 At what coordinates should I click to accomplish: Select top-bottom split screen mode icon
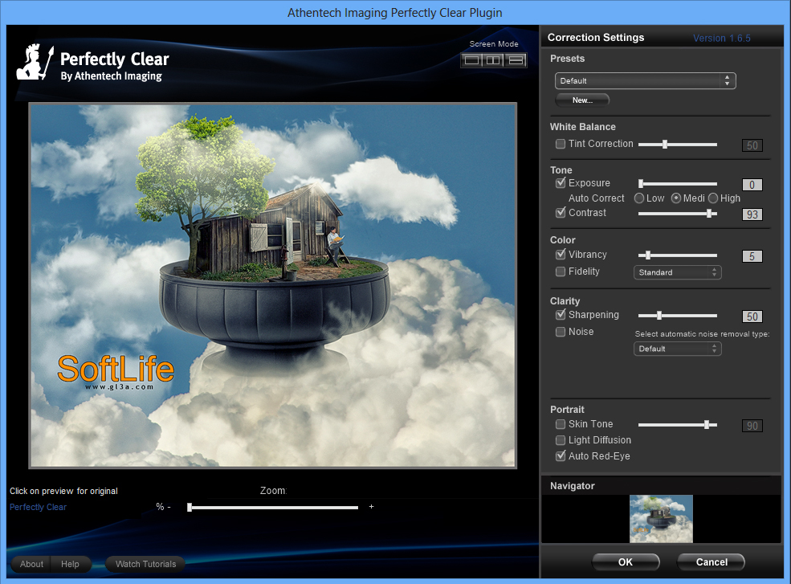point(516,60)
